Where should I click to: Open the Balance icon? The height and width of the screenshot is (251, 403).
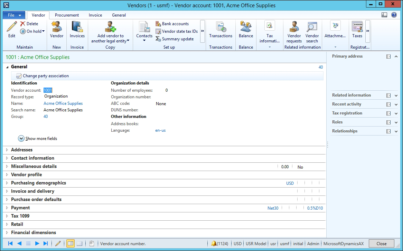tap(246, 27)
